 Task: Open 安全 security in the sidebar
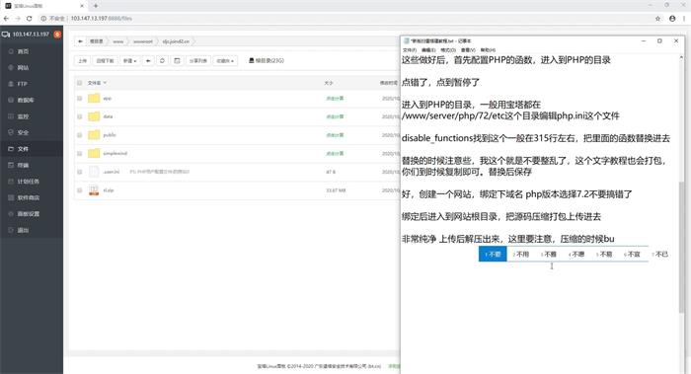23,132
